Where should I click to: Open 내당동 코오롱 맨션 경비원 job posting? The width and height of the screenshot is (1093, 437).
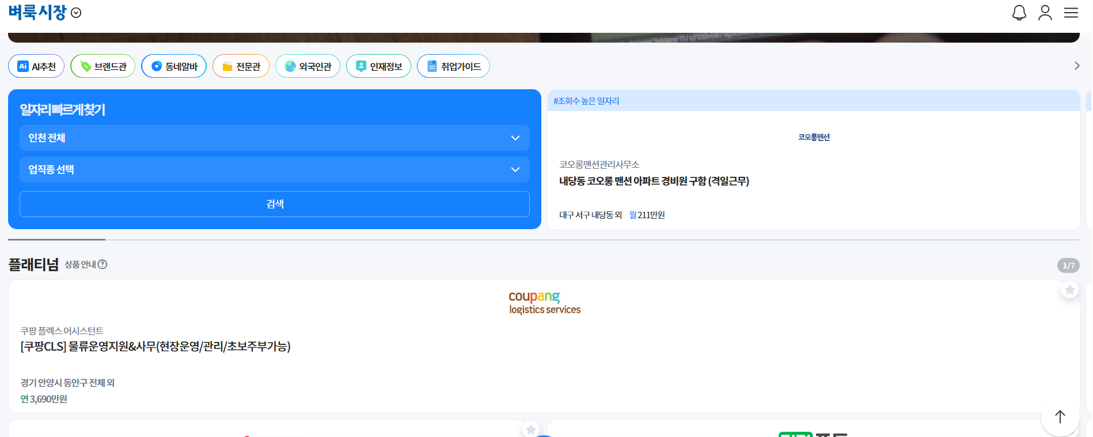tap(654, 181)
